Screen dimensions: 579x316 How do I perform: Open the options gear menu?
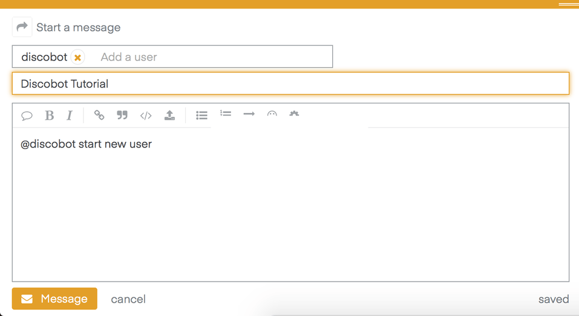pos(294,114)
